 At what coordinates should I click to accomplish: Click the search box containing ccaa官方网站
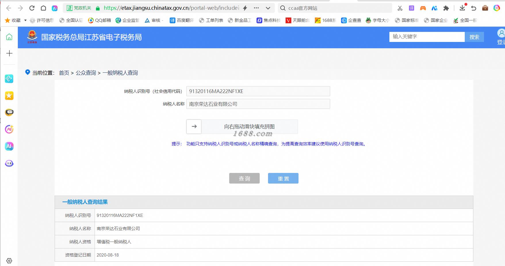click(x=335, y=8)
